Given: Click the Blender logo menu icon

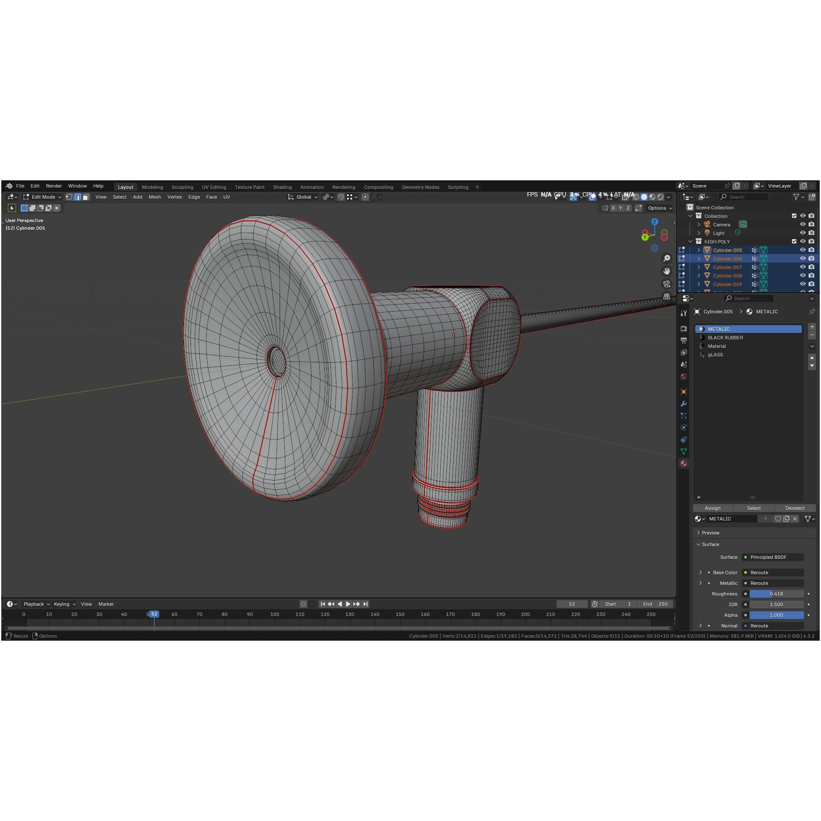Looking at the screenshot, I should [x=9, y=186].
